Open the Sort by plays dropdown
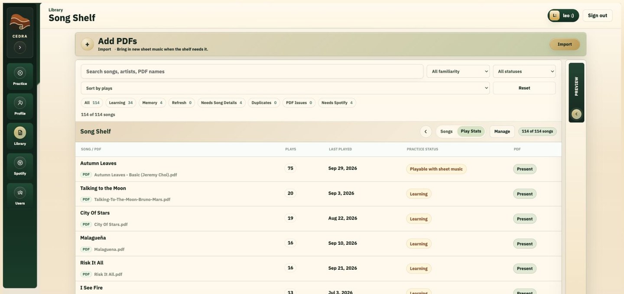Viewport: 624px width, 294px height. (285, 88)
